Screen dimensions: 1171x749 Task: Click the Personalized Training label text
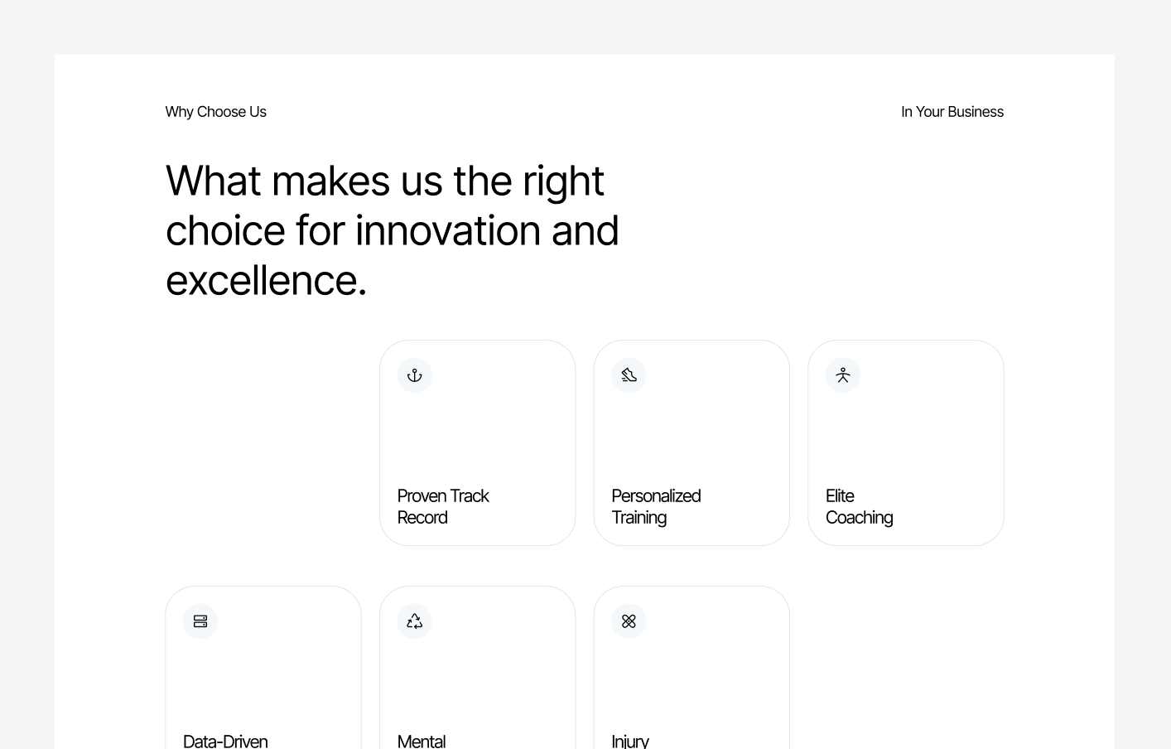point(656,506)
